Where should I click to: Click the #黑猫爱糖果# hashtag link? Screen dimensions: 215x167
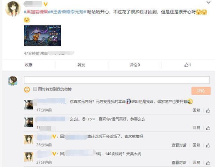[36, 12]
